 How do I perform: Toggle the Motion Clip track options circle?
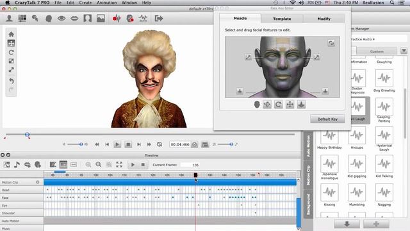click(x=38, y=182)
